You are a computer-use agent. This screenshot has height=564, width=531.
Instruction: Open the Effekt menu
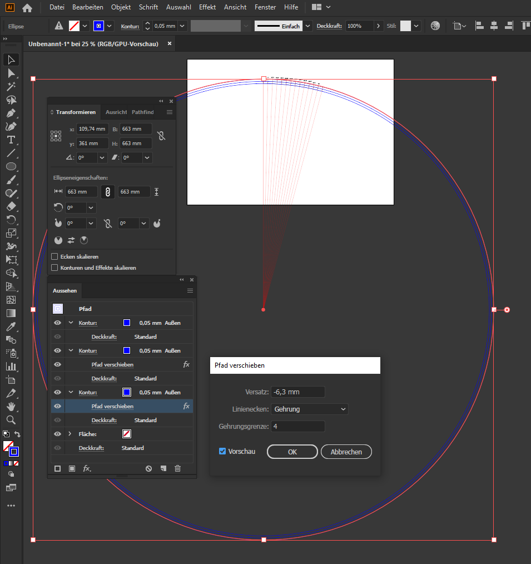click(x=207, y=7)
